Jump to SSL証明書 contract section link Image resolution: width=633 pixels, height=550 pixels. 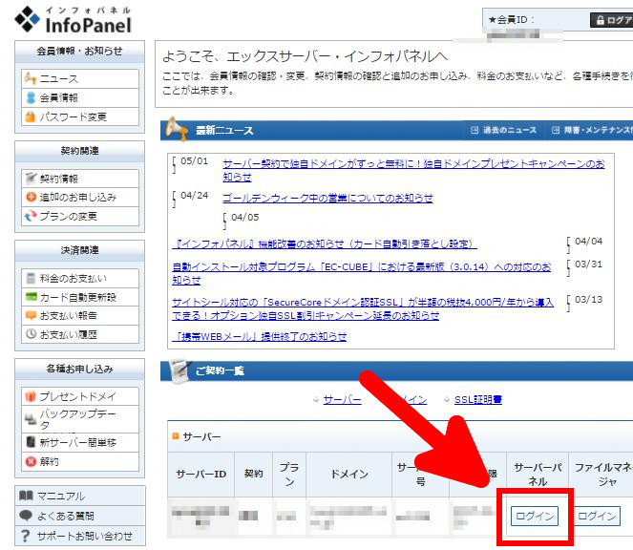coord(478,400)
